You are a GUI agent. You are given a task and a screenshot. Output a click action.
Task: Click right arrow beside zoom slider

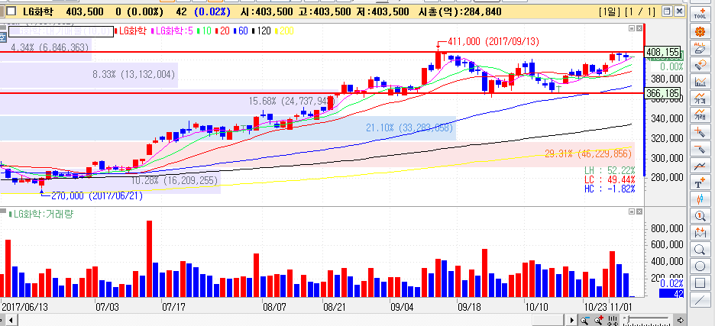click(x=681, y=320)
